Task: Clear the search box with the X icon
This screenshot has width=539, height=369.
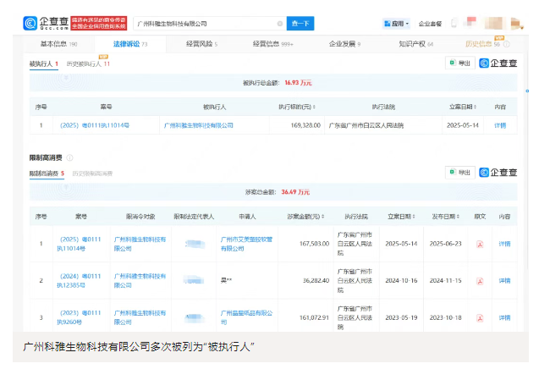Action: tap(280, 24)
